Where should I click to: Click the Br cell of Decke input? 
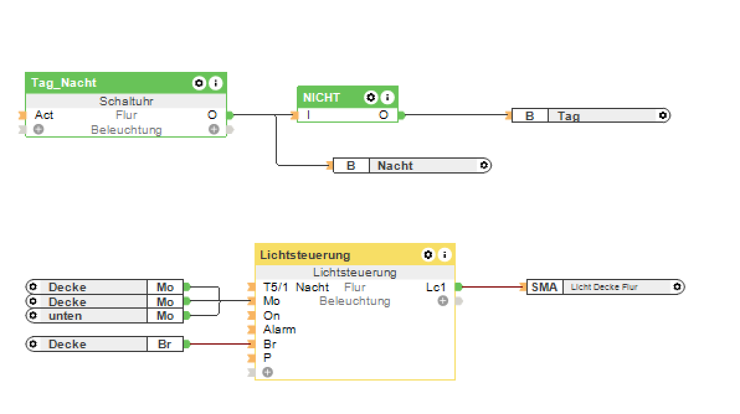coord(165,345)
